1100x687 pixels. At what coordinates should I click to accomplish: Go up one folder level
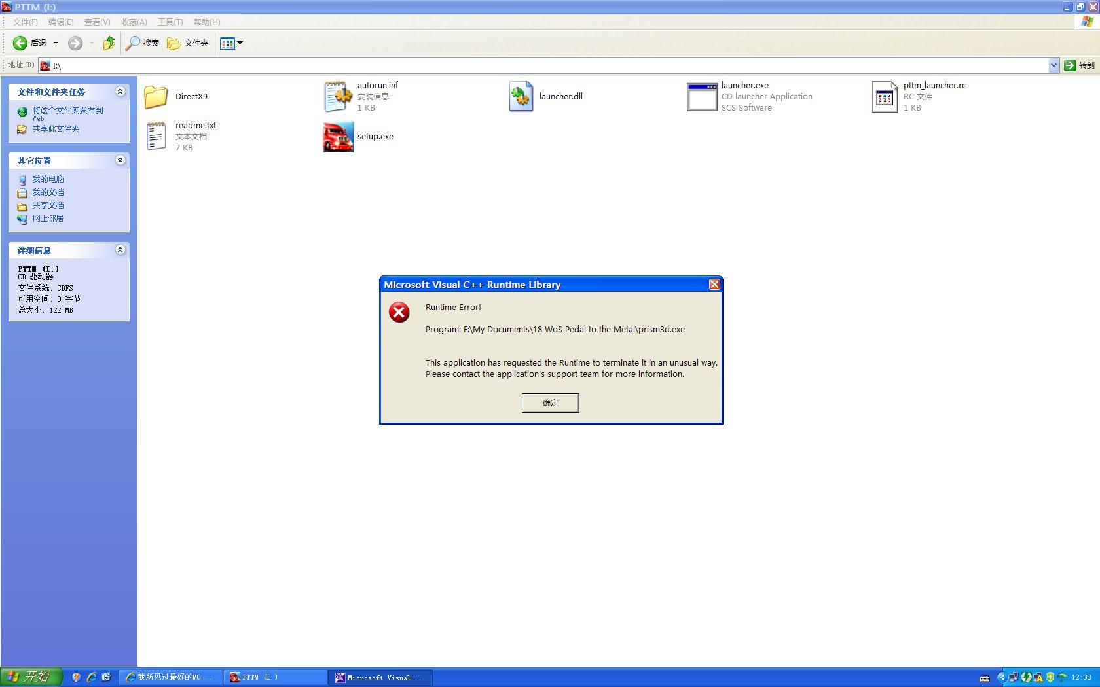pos(109,43)
